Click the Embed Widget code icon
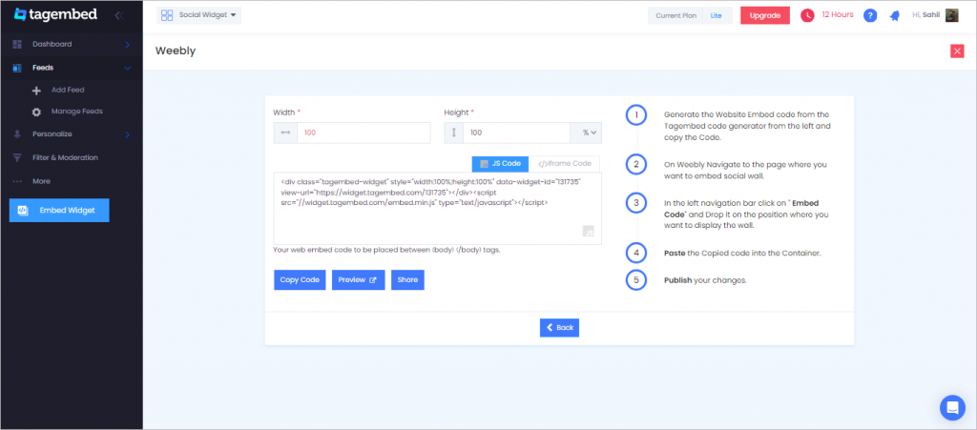Image resolution: width=977 pixels, height=430 pixels. click(x=22, y=211)
